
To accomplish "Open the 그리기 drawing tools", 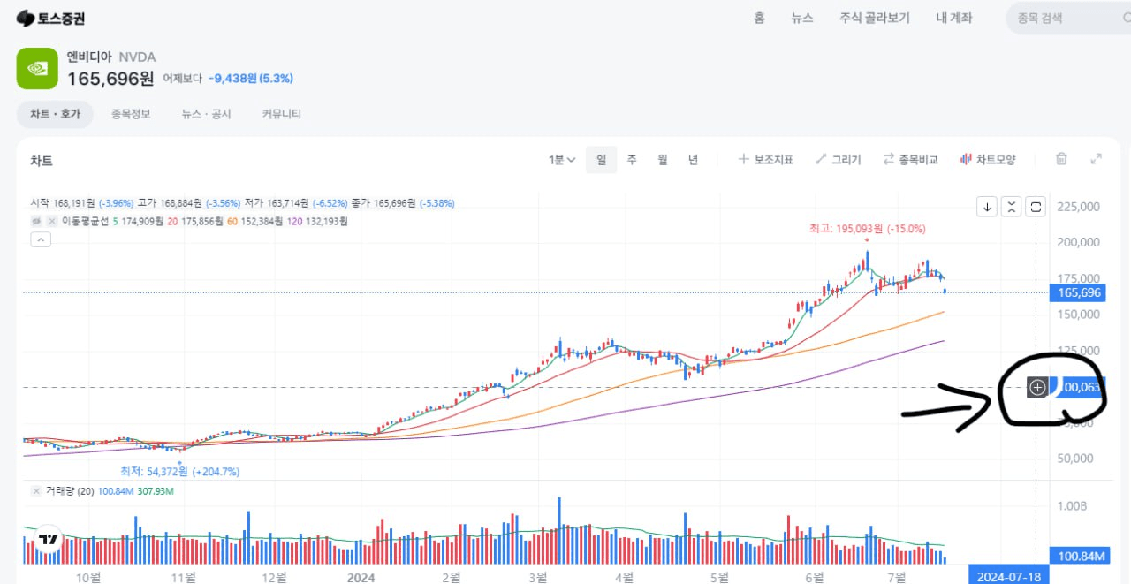I will tap(838, 160).
